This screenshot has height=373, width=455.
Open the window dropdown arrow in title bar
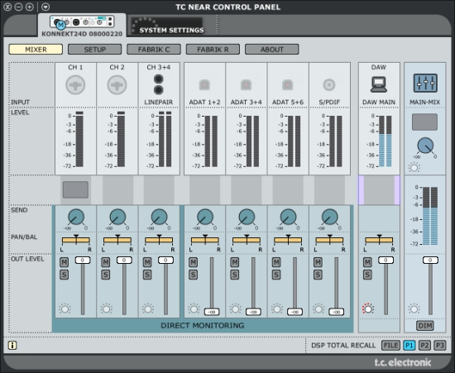pos(45,7)
